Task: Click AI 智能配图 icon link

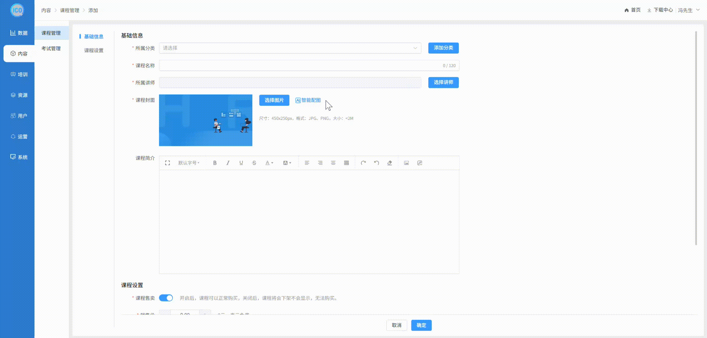Action: (308, 100)
